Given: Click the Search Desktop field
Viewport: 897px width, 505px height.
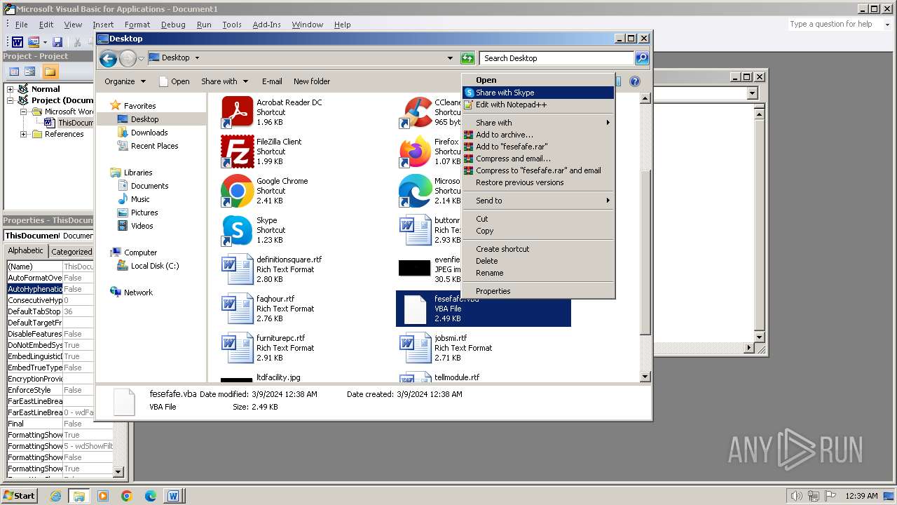Looking at the screenshot, I should point(557,58).
